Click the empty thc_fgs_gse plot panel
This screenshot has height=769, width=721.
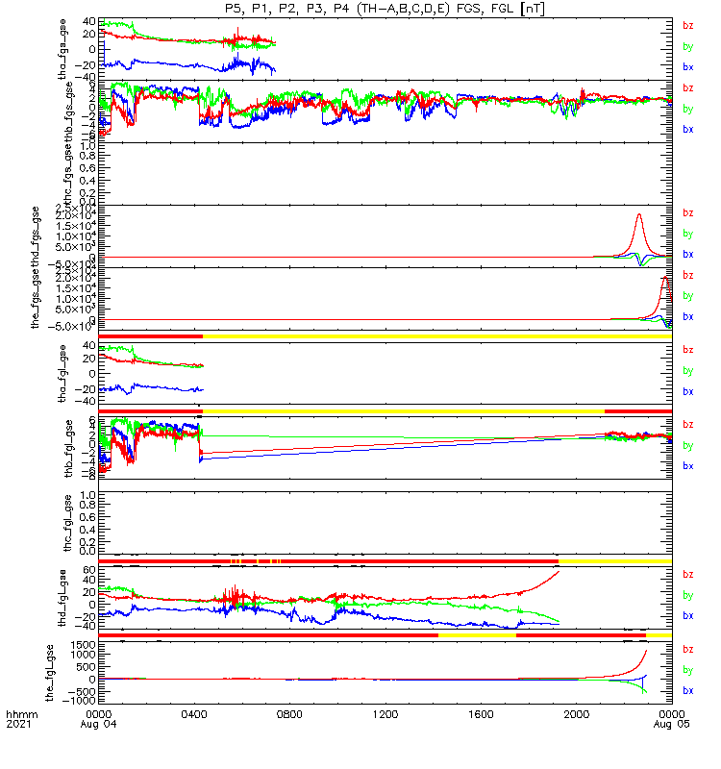(385, 174)
